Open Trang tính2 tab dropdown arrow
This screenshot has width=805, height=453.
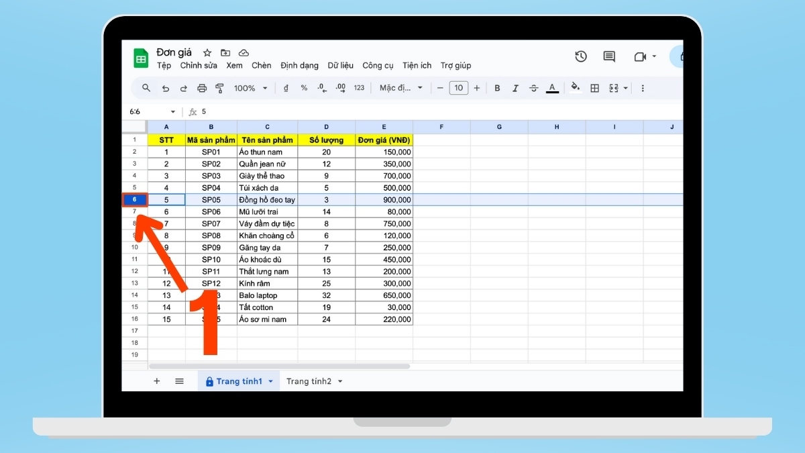(x=340, y=381)
